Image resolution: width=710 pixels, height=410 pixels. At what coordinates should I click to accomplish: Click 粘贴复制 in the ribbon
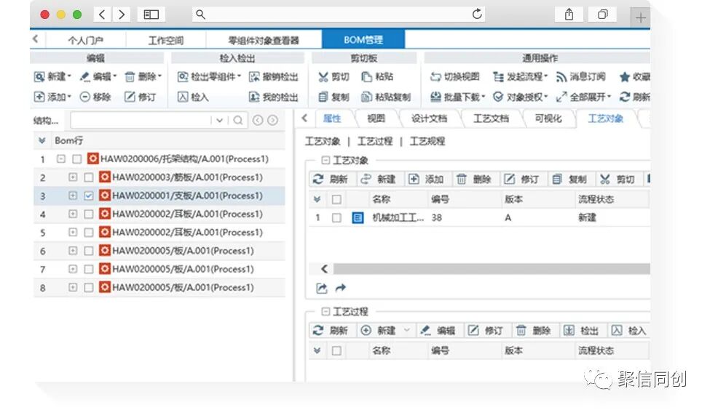(386, 96)
